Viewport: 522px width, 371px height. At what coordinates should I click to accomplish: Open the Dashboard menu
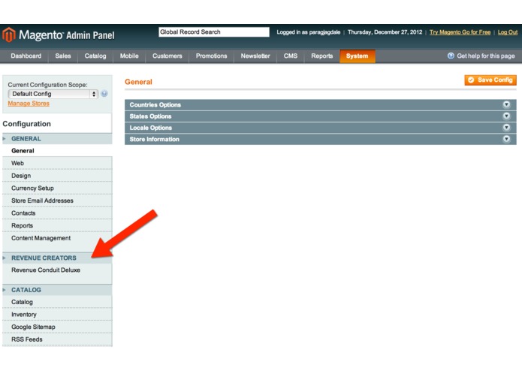[26, 56]
